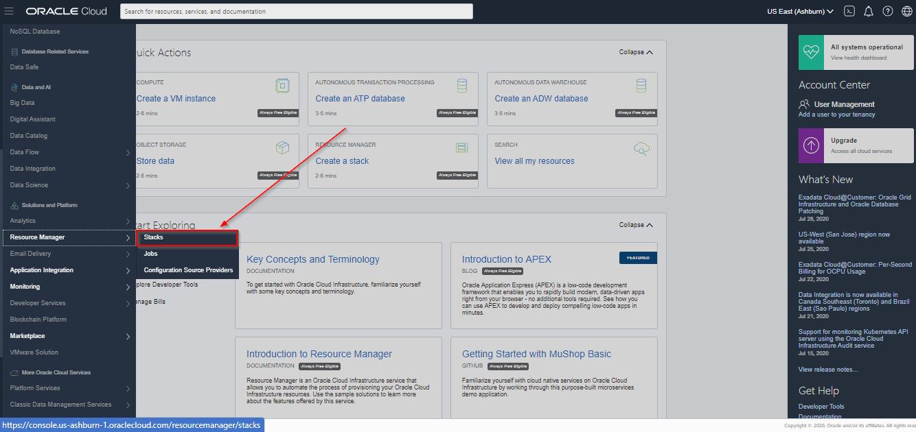
Task: Select Stacks from the Resource Manager menu
Action: pos(186,237)
